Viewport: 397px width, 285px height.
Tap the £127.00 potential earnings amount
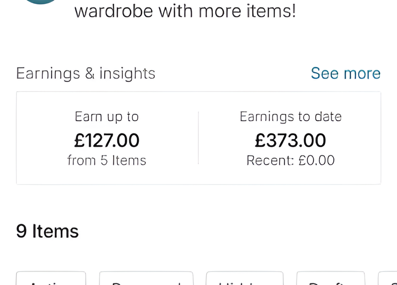107,141
